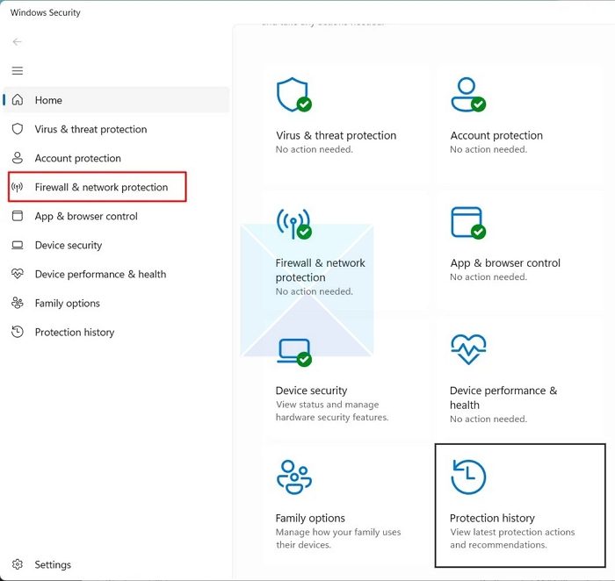Open Protection history from sidebar
Image resolution: width=615 pixels, height=581 pixels.
75,332
